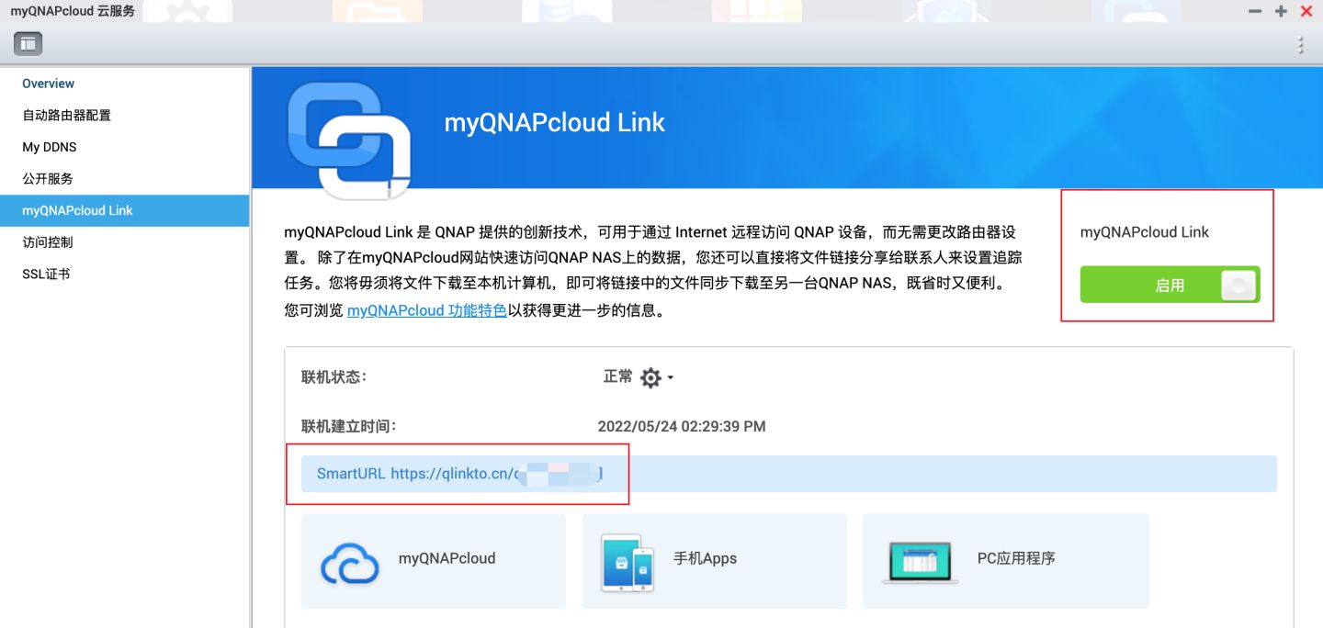Open the My DDNS page
The image size is (1323, 628).
50,147
